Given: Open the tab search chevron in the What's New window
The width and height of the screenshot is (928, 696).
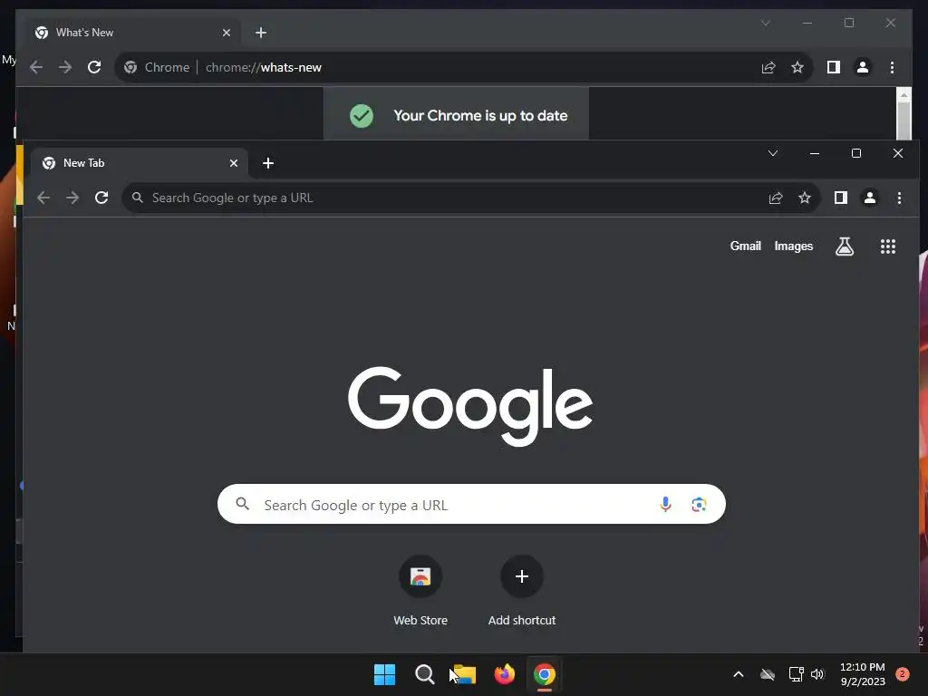Looking at the screenshot, I should tap(765, 23).
